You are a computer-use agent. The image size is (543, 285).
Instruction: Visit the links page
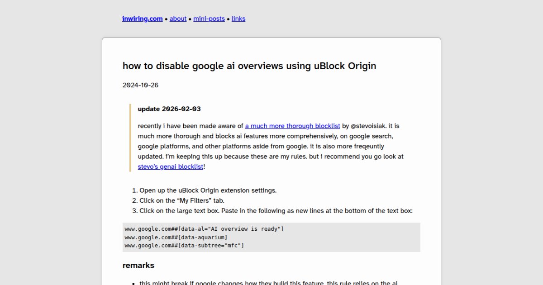click(x=238, y=19)
